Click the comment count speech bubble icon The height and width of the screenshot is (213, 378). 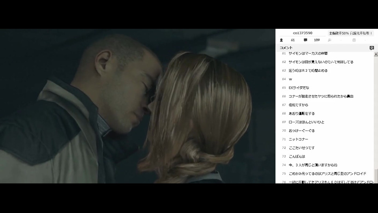tap(306, 40)
